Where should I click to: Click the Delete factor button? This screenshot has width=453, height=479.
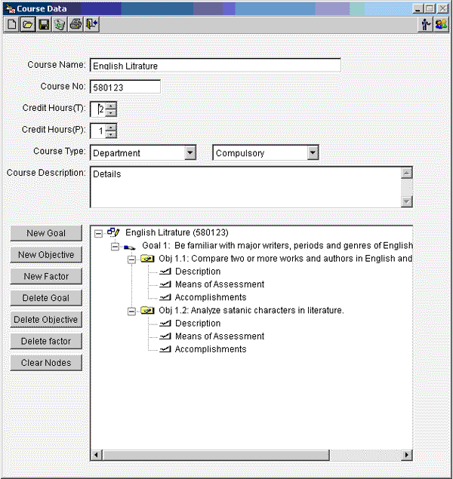46,341
